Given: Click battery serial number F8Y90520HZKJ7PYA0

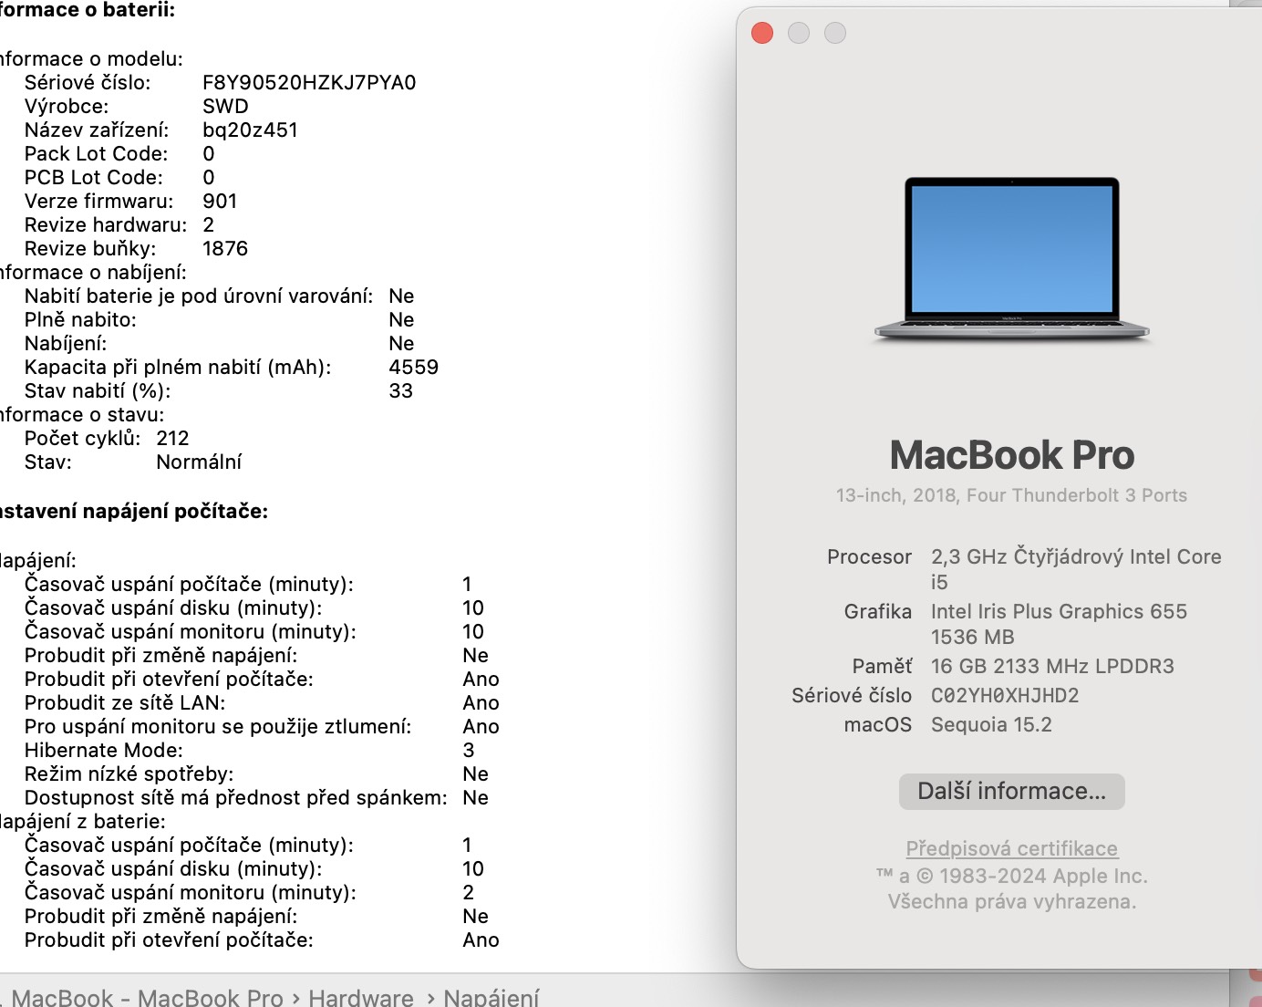Looking at the screenshot, I should (309, 82).
